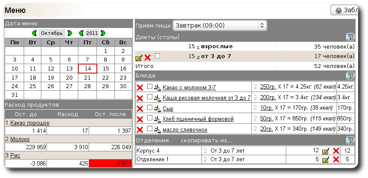Click the 2011 year selector

click(92, 33)
